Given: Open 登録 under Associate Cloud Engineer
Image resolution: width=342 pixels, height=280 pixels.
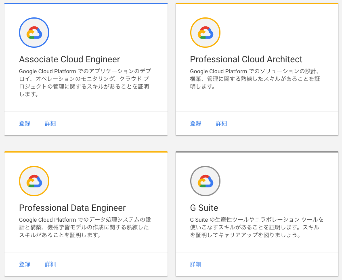Looking at the screenshot, I should coord(25,123).
